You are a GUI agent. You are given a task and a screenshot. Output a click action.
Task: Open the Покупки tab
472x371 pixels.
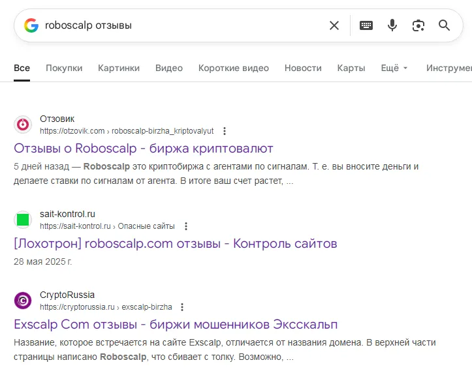pos(64,68)
